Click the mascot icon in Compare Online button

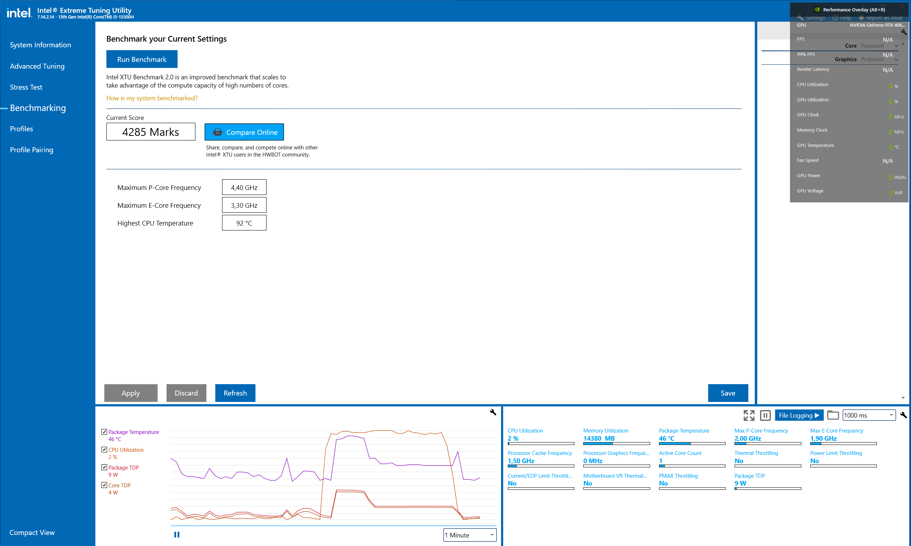(218, 132)
